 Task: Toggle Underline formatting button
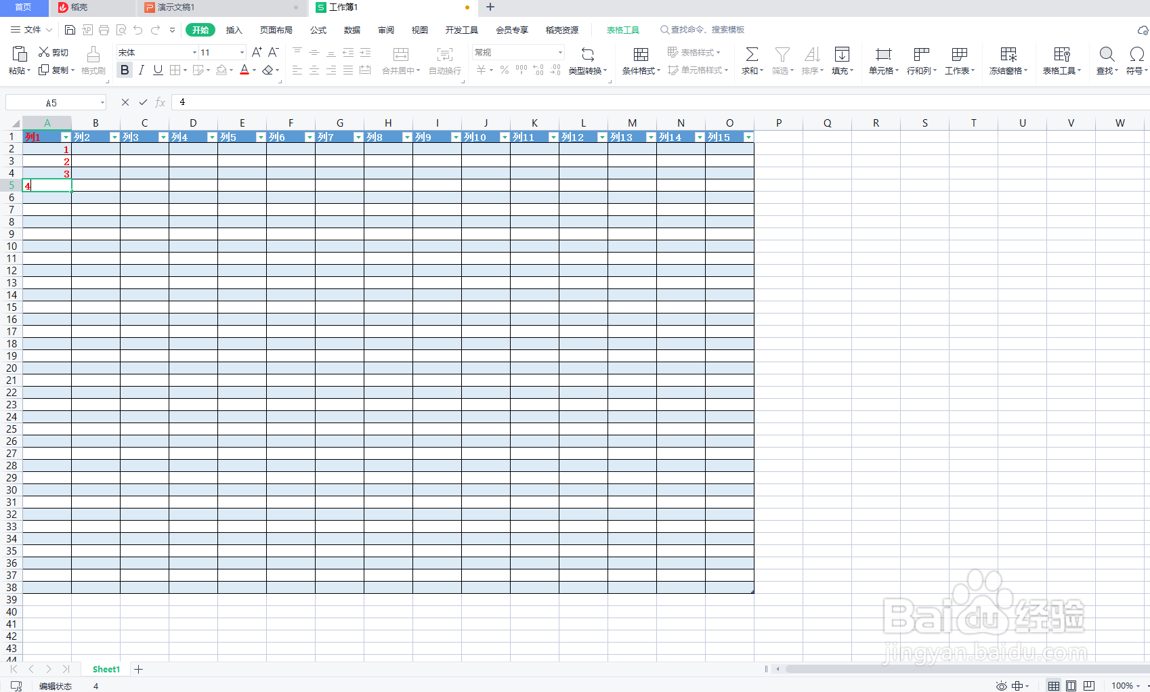pyautogui.click(x=158, y=70)
